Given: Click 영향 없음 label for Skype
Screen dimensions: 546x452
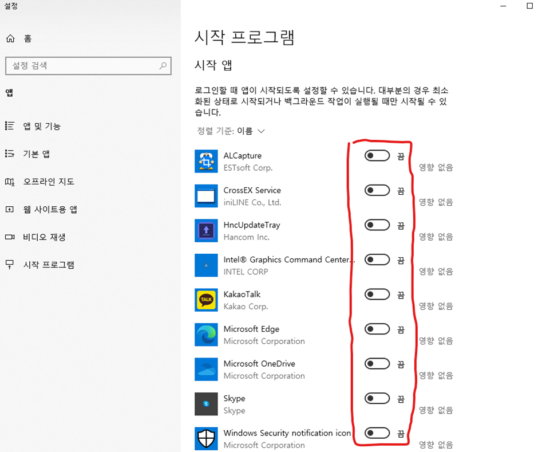Looking at the screenshot, I should (x=436, y=410).
